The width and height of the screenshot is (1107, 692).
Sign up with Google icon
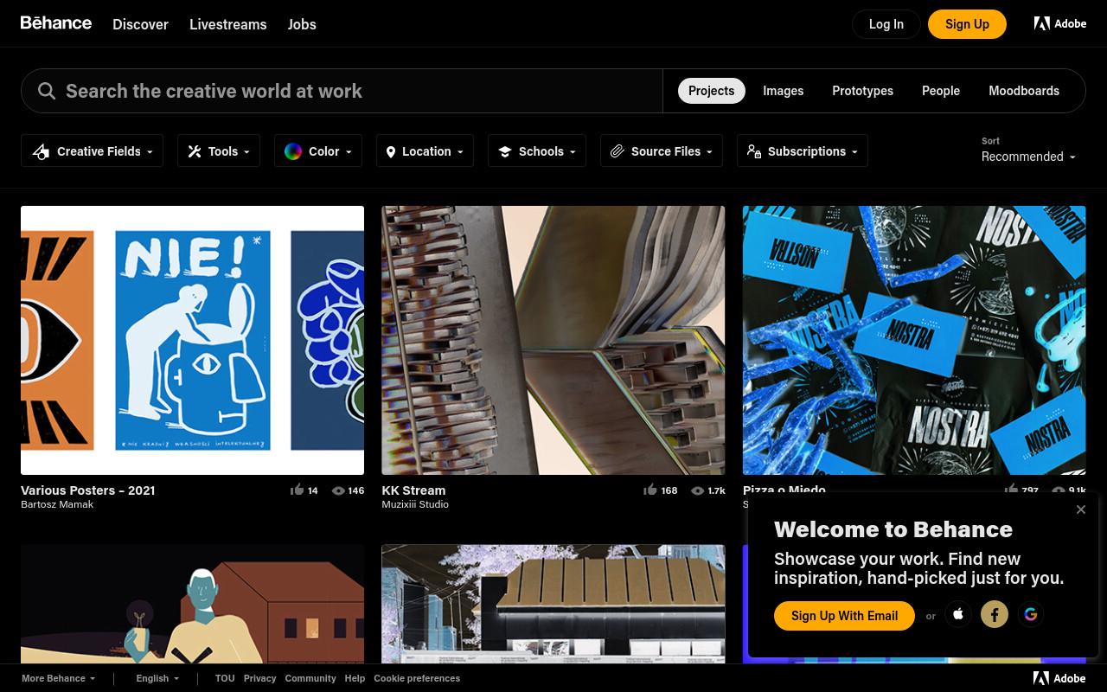point(1031,614)
